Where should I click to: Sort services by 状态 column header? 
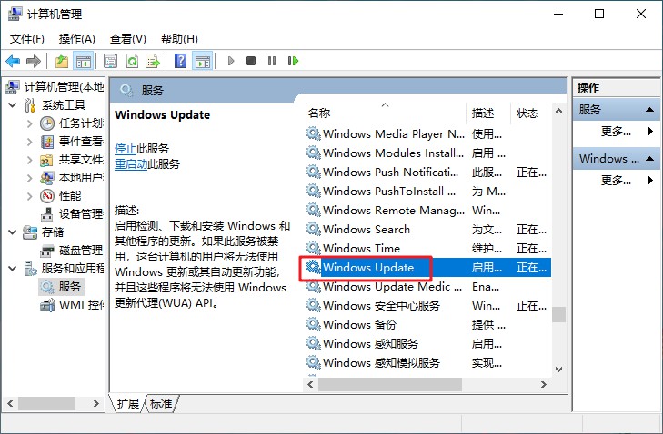pos(530,113)
